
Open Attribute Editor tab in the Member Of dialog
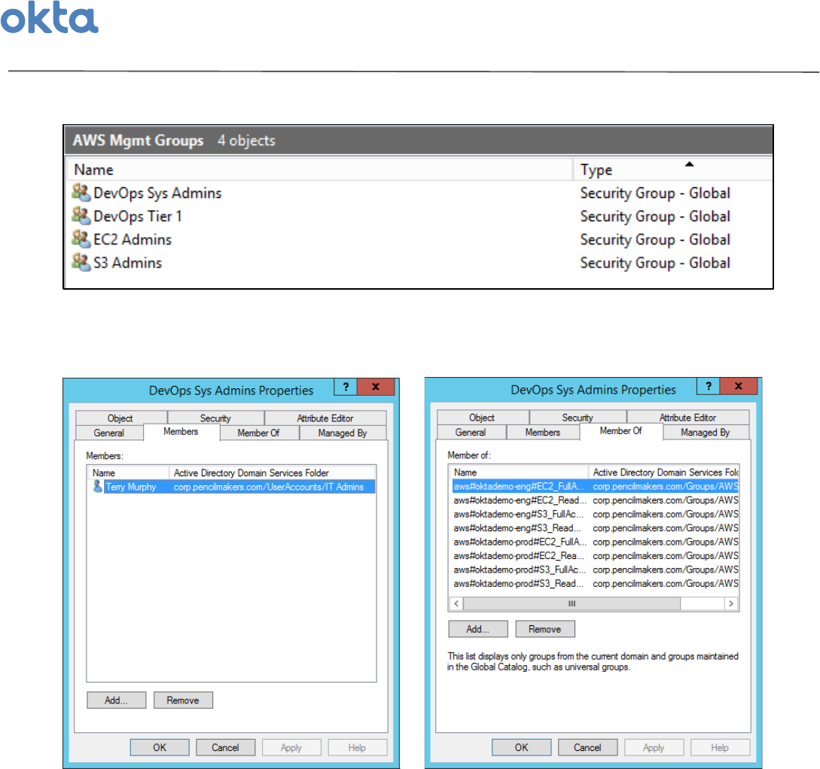tap(687, 418)
